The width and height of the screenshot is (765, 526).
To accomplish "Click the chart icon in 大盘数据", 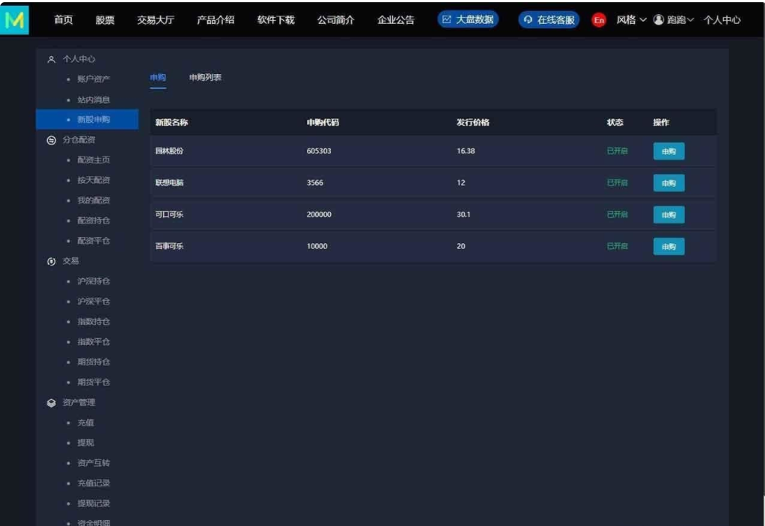I will (446, 19).
